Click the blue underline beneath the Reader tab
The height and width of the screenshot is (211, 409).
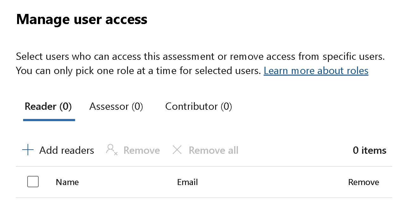tap(49, 120)
